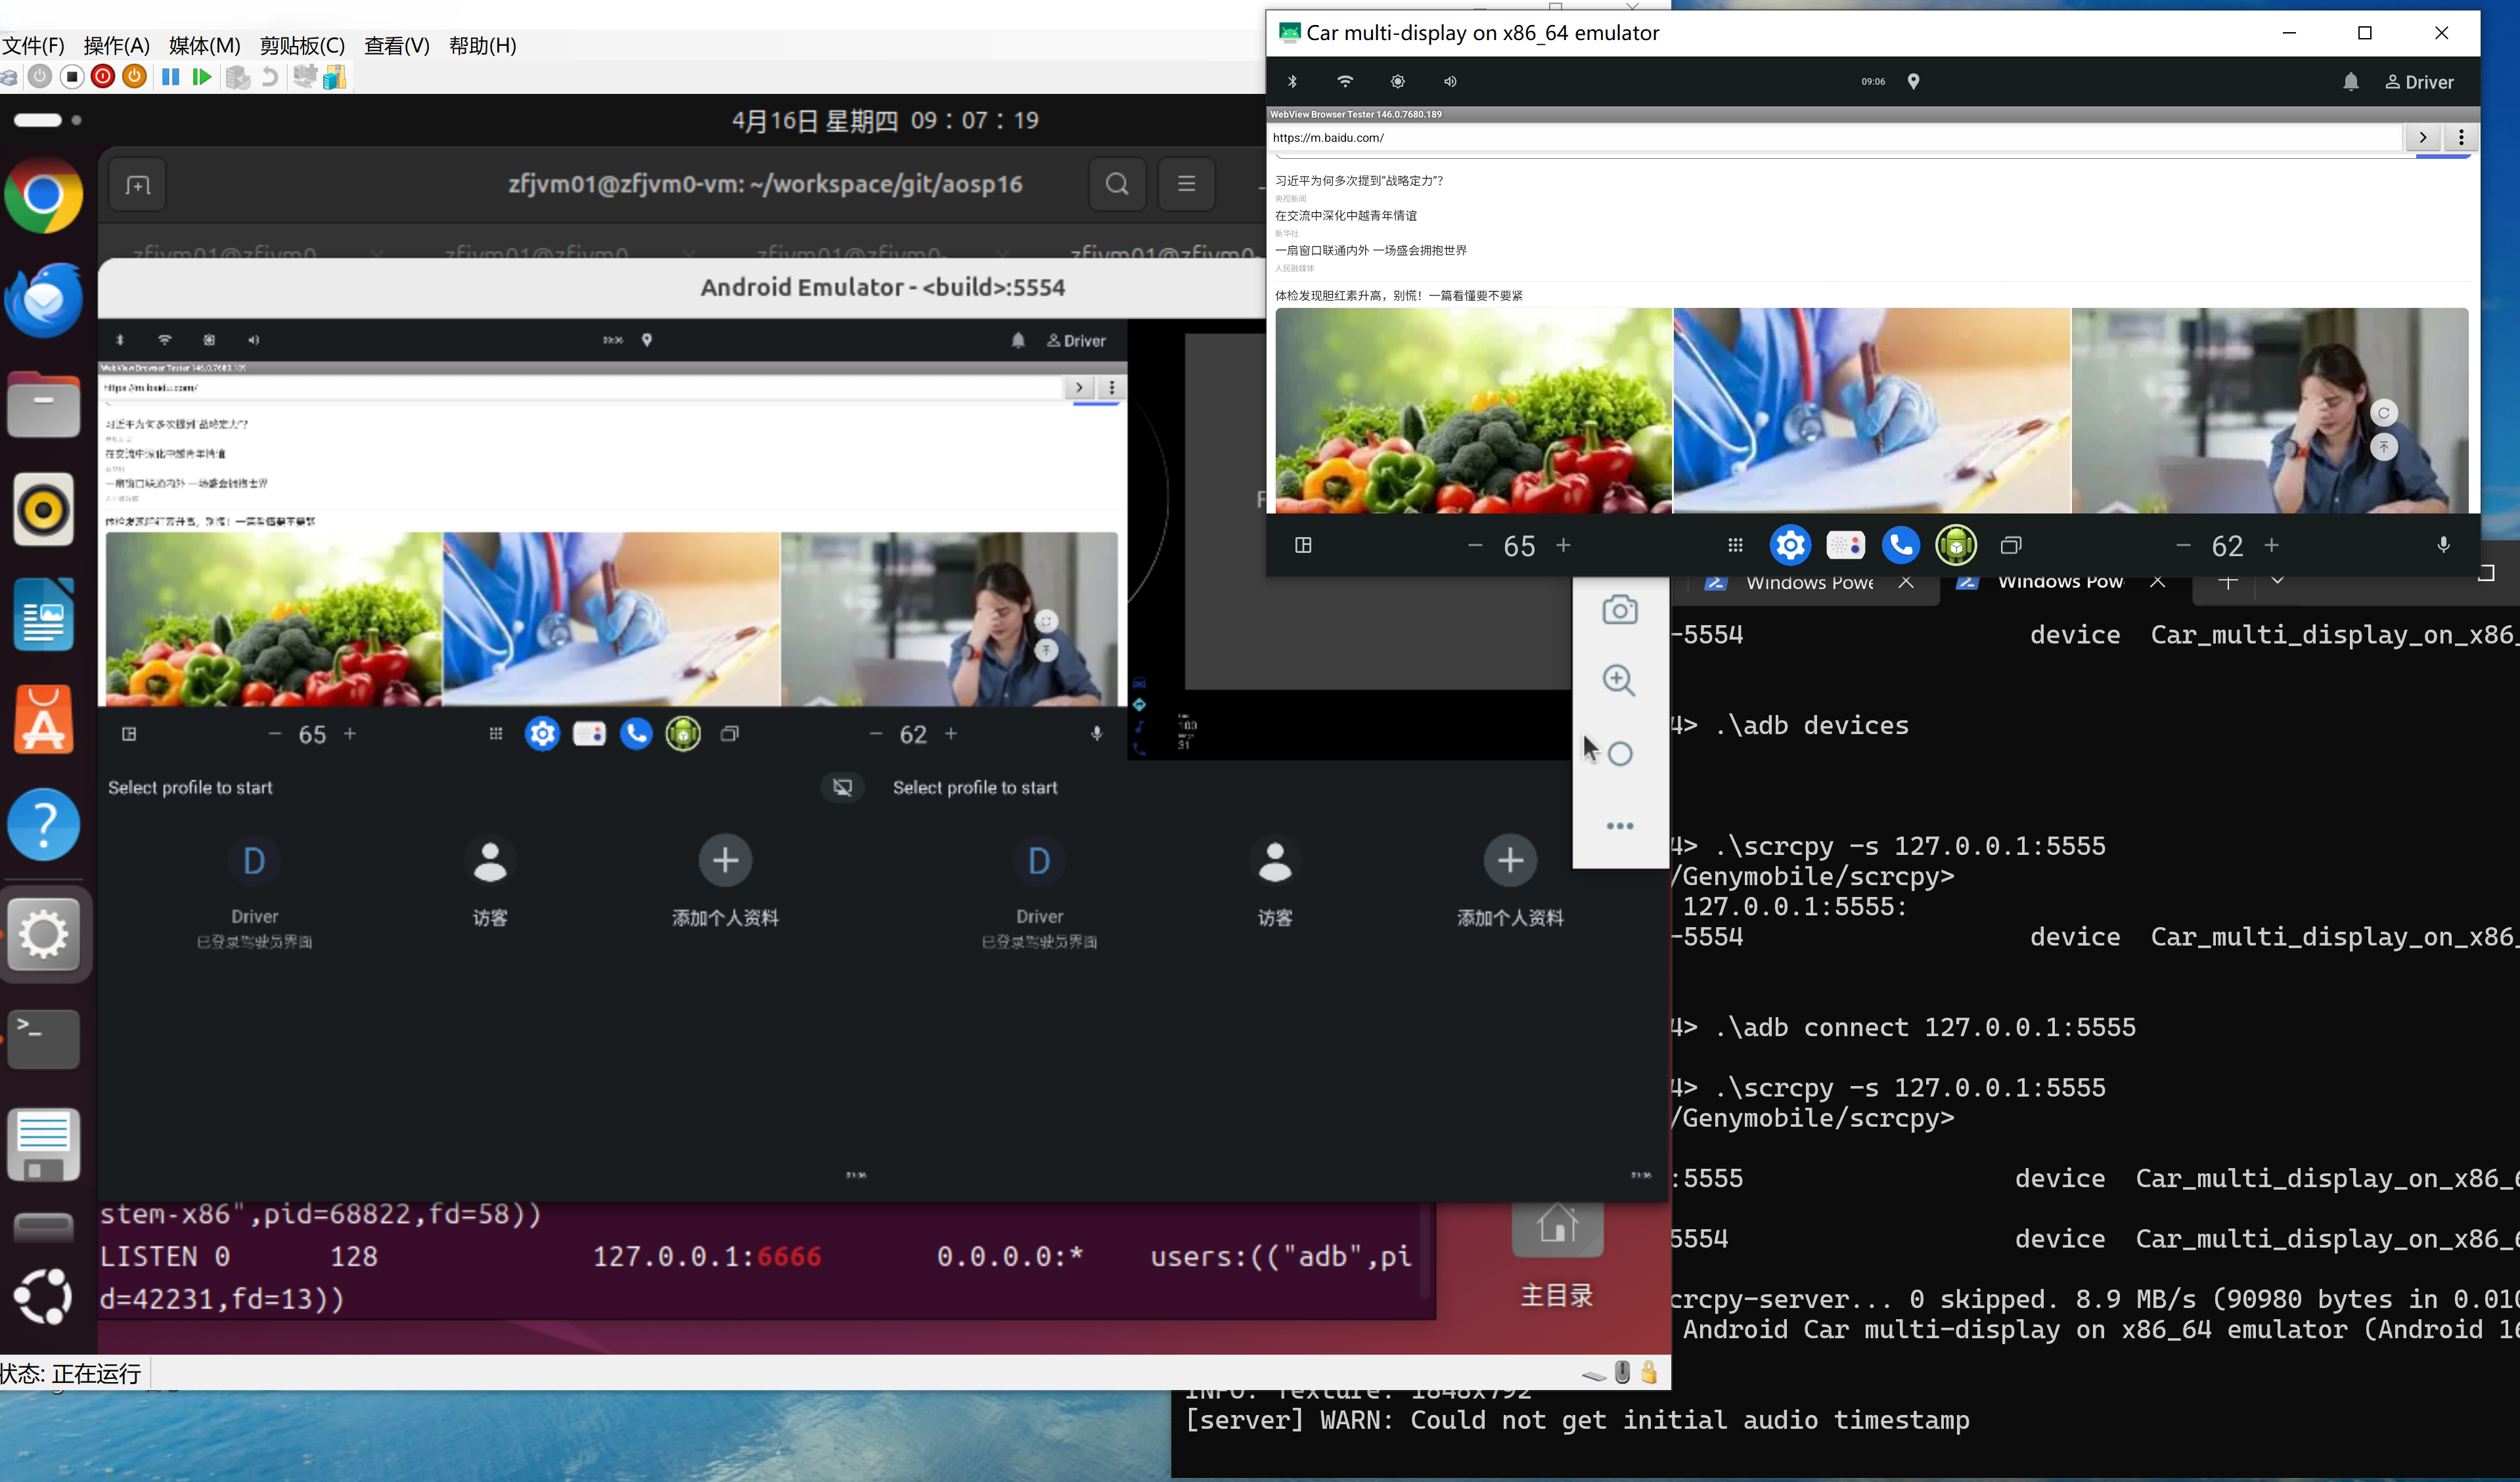Launch the Phone app in scrcpy window
Viewport: 2520px width, 1482px height.
1900,546
